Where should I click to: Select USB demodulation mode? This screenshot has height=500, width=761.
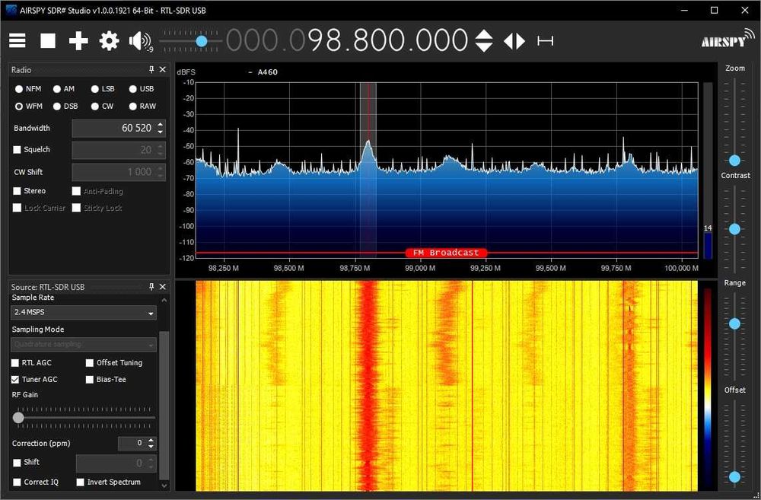point(132,89)
